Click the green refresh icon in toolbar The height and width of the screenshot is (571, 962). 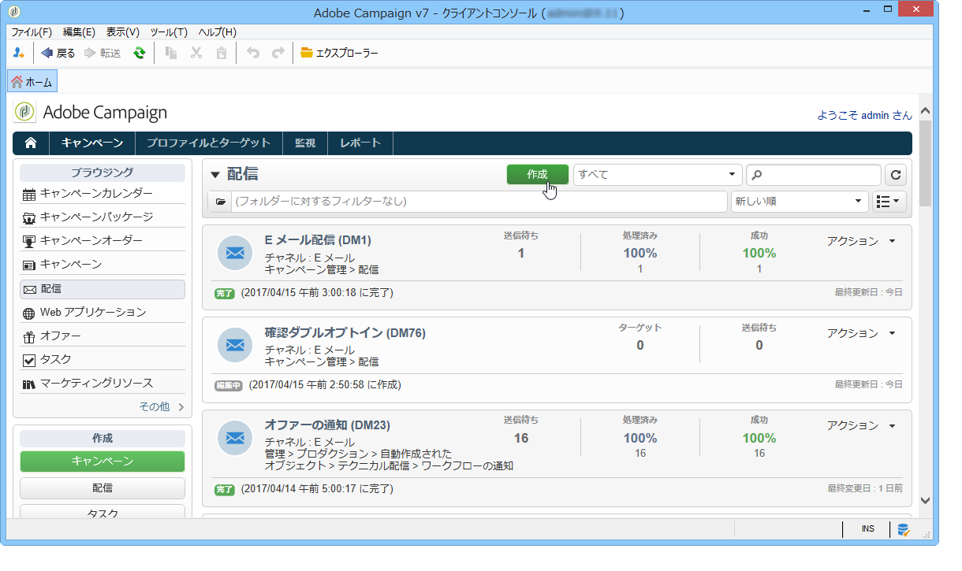(x=140, y=53)
